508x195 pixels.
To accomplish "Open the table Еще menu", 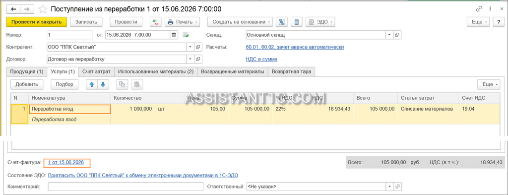I will click(489, 84).
